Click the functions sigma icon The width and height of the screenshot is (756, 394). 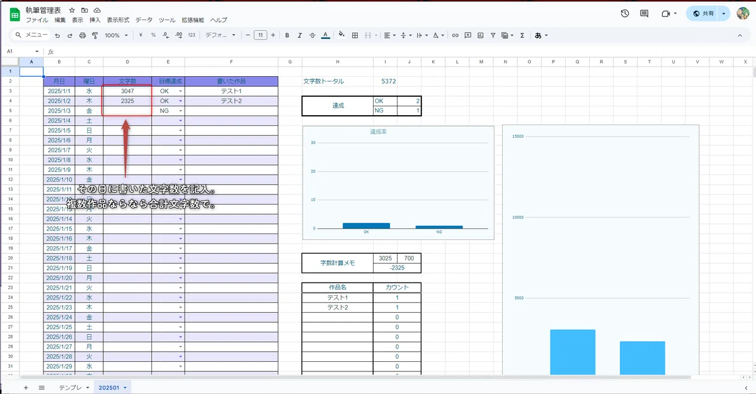click(522, 35)
